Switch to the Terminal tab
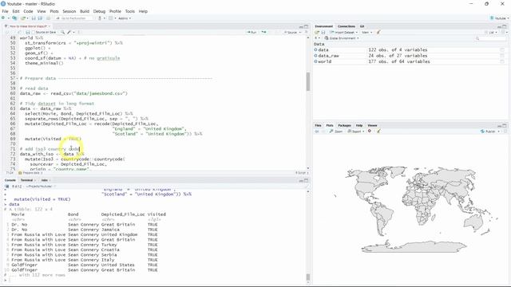Screen dimensions: 511x287 pyautogui.click(x=26, y=180)
